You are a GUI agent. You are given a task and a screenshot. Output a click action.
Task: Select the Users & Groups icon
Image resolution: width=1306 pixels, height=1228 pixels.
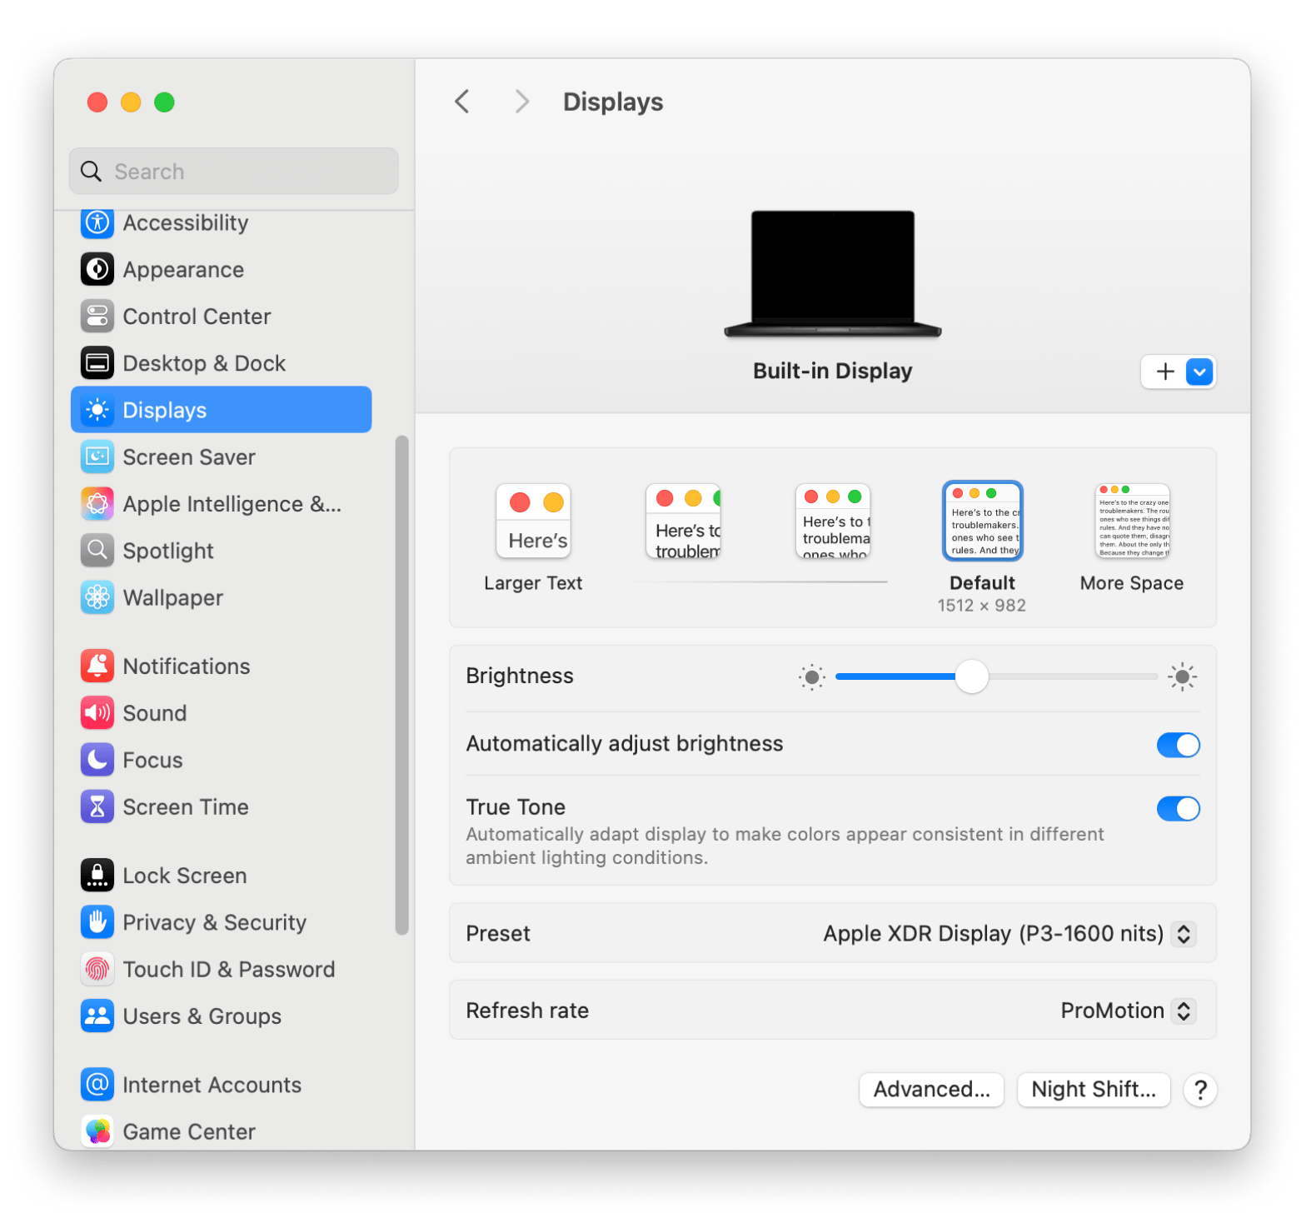97,1016
